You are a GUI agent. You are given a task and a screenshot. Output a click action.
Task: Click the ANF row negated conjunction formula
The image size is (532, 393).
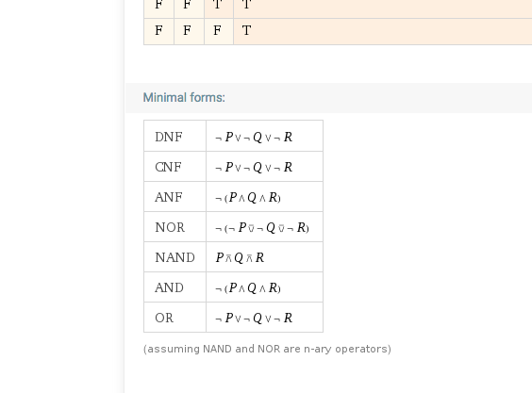point(248,197)
